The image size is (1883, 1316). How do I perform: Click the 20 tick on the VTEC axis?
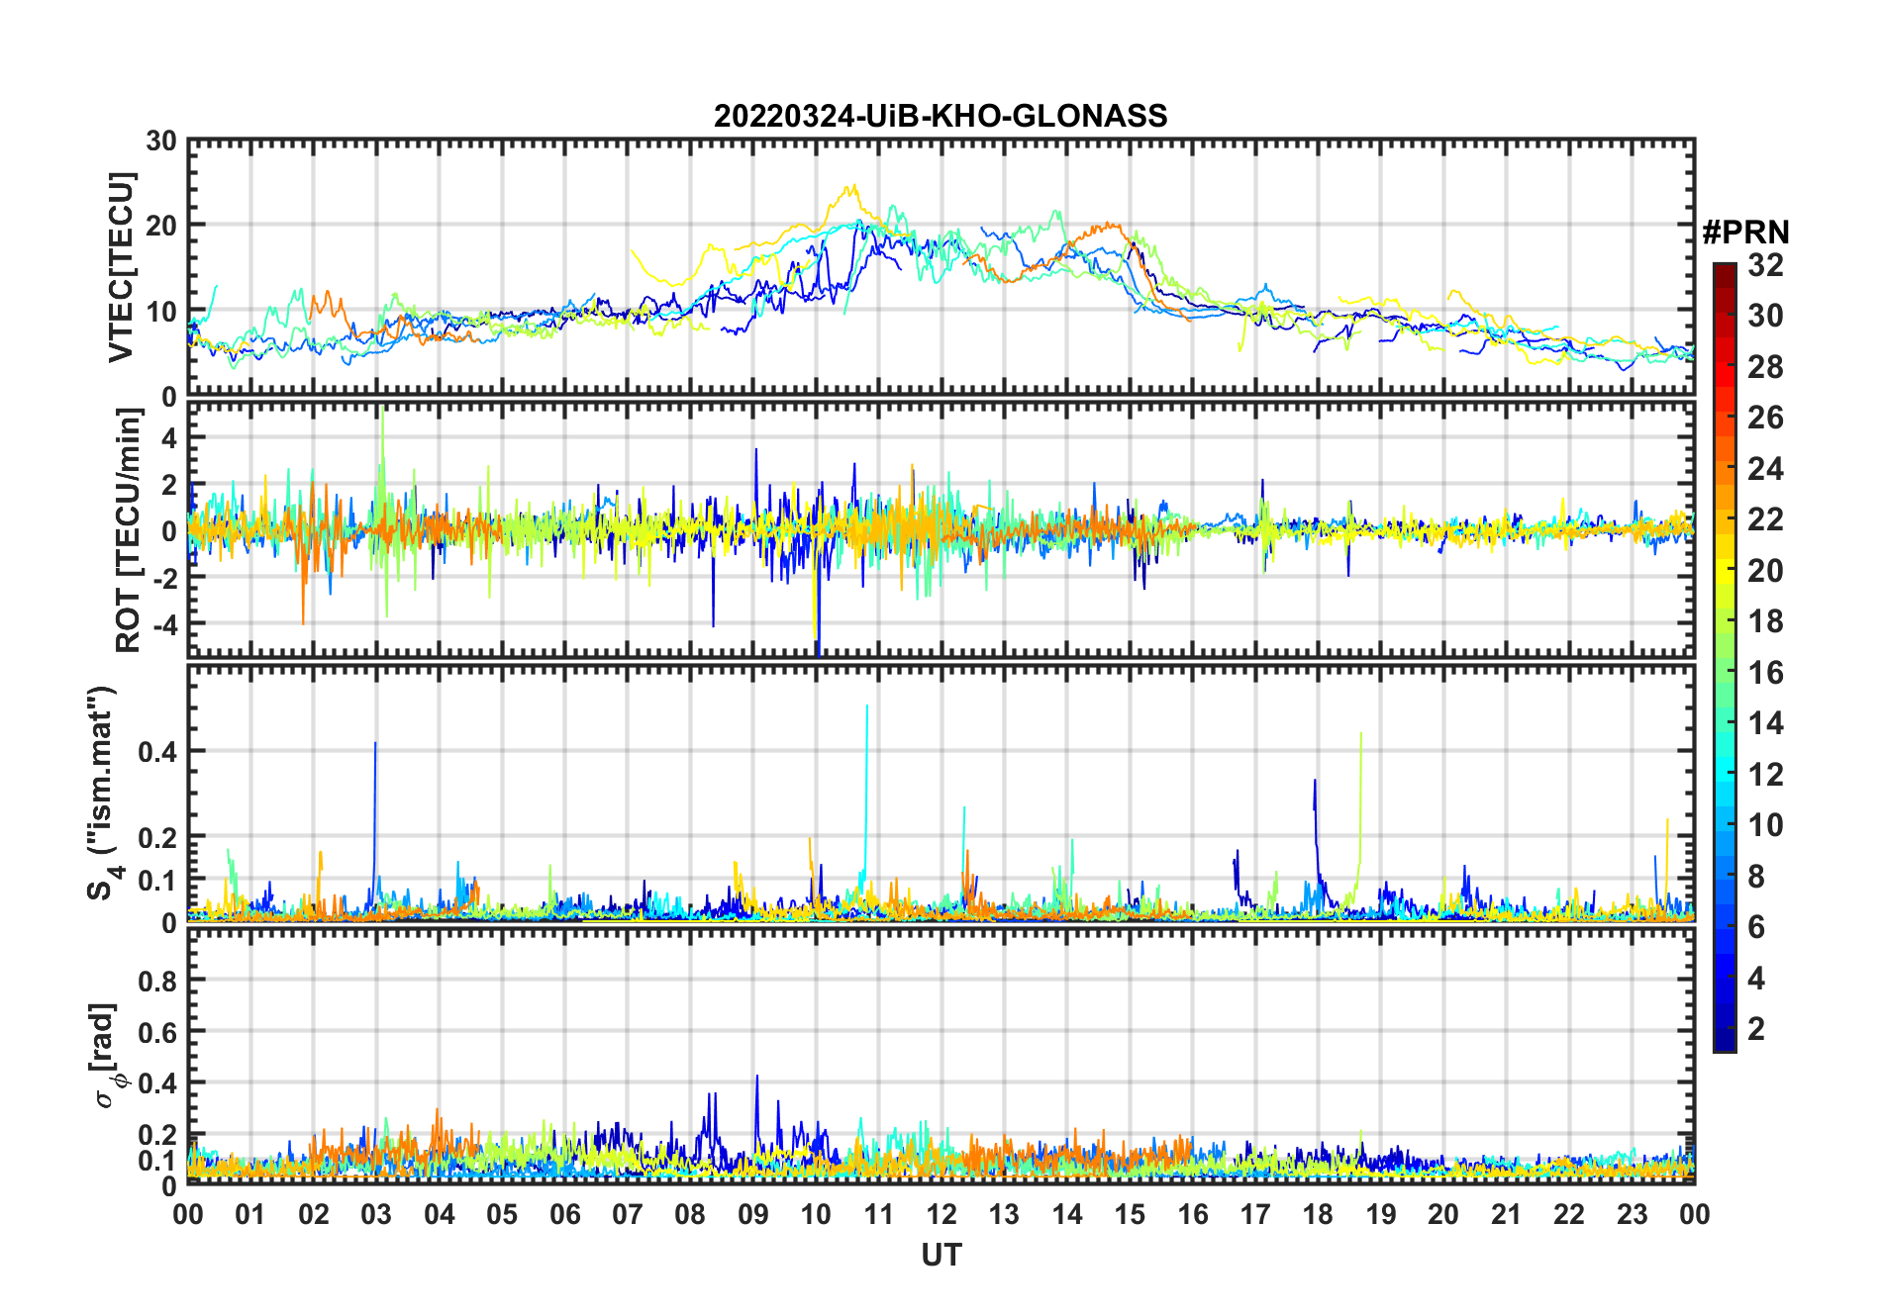(161, 227)
